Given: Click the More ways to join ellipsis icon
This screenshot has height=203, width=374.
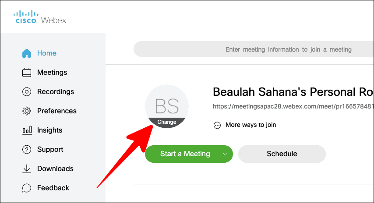Looking at the screenshot, I should (217, 125).
